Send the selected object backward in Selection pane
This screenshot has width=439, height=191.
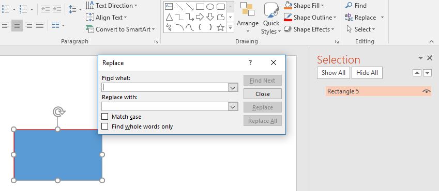[427, 73]
